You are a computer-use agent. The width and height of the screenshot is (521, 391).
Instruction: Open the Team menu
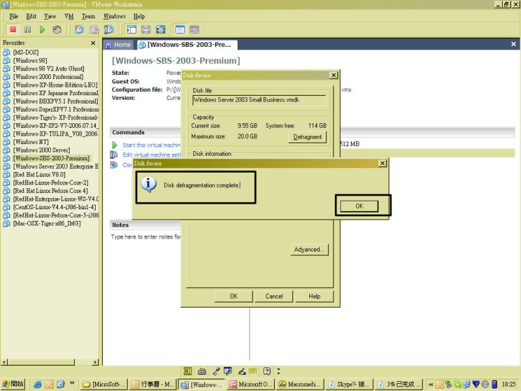(89, 16)
